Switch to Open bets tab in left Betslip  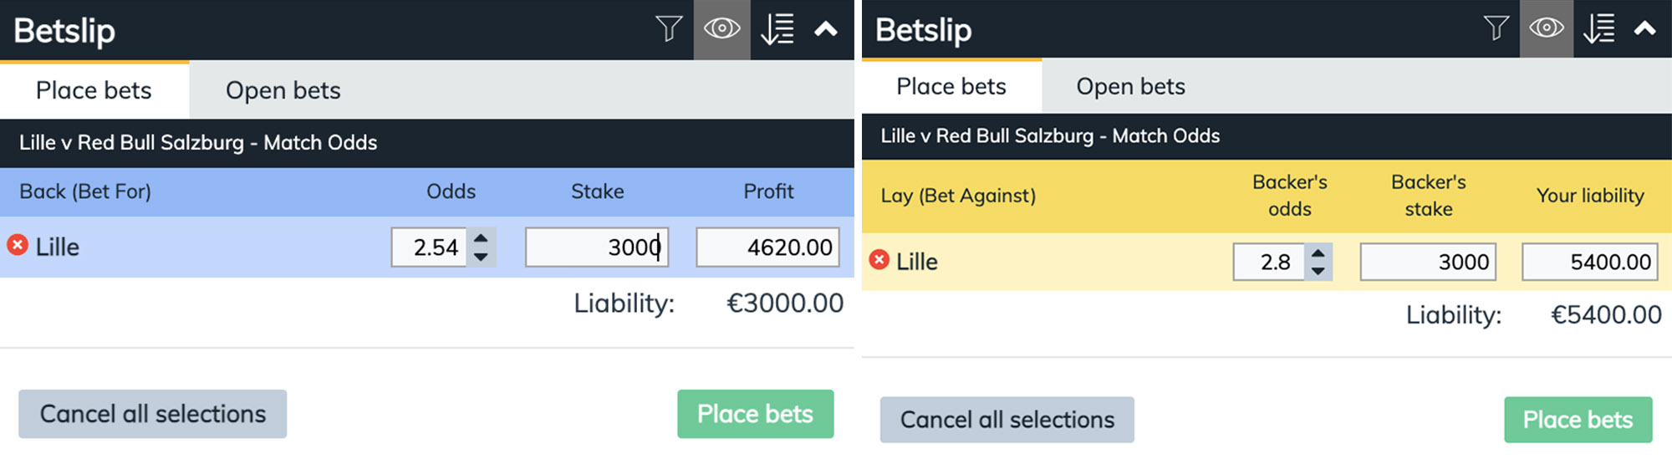(x=283, y=90)
